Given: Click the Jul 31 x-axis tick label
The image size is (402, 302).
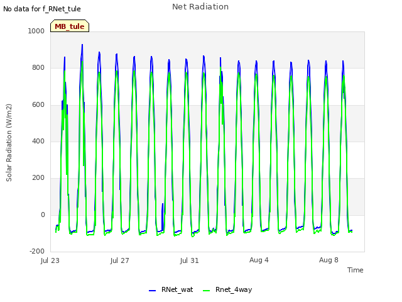Looking at the screenshot, I should tap(189, 260).
